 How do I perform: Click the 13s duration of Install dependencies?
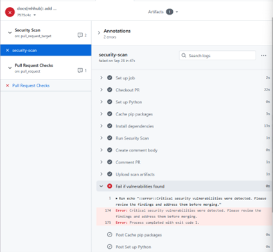(267, 126)
